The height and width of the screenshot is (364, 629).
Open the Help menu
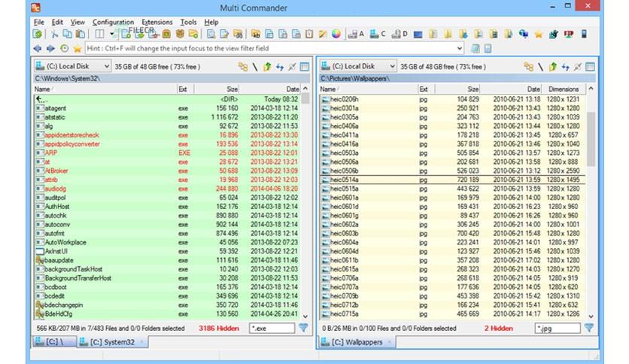click(x=211, y=22)
